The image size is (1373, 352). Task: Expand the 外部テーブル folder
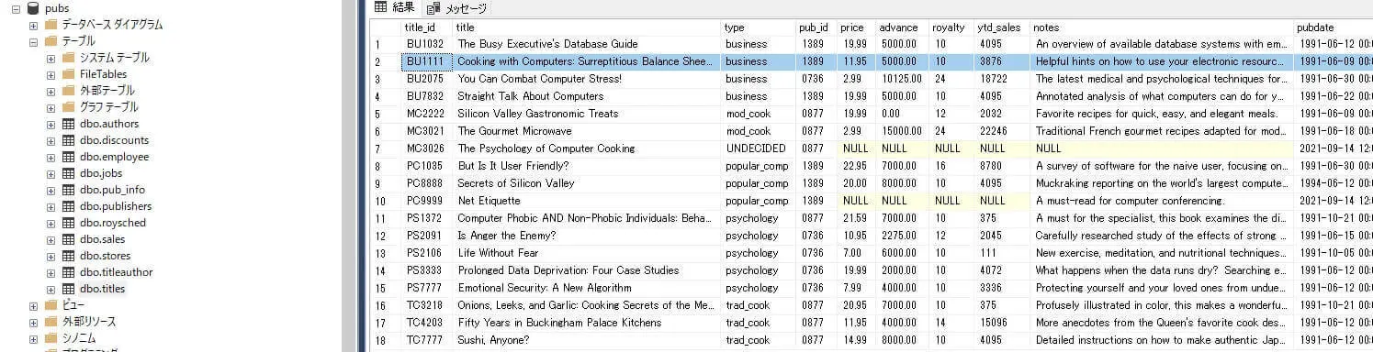tap(51, 91)
